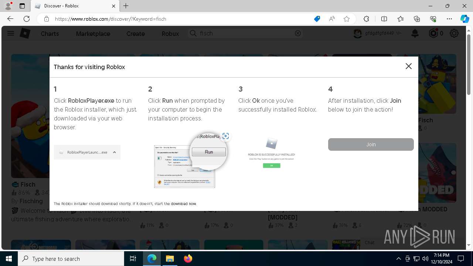Click the browser address bar URL
This screenshot has width=473, height=266.
tap(110, 19)
